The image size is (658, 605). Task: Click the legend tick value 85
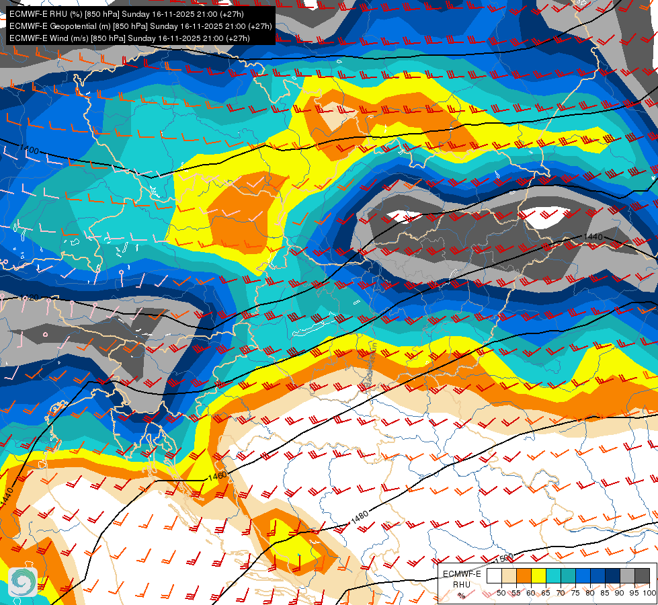tap(605, 594)
